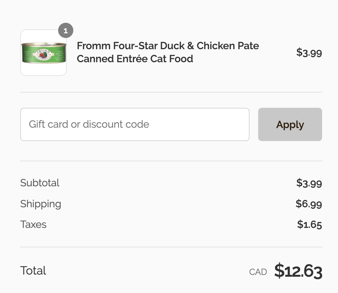Click the Total label
338x293 pixels.
[33, 271]
